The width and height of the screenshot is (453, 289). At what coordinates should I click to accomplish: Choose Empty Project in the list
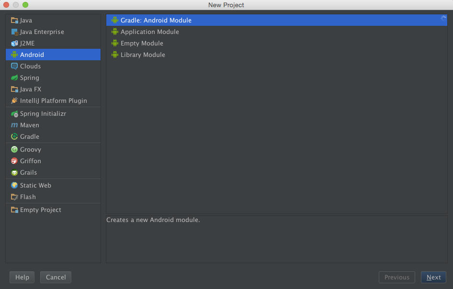pyautogui.click(x=53, y=210)
